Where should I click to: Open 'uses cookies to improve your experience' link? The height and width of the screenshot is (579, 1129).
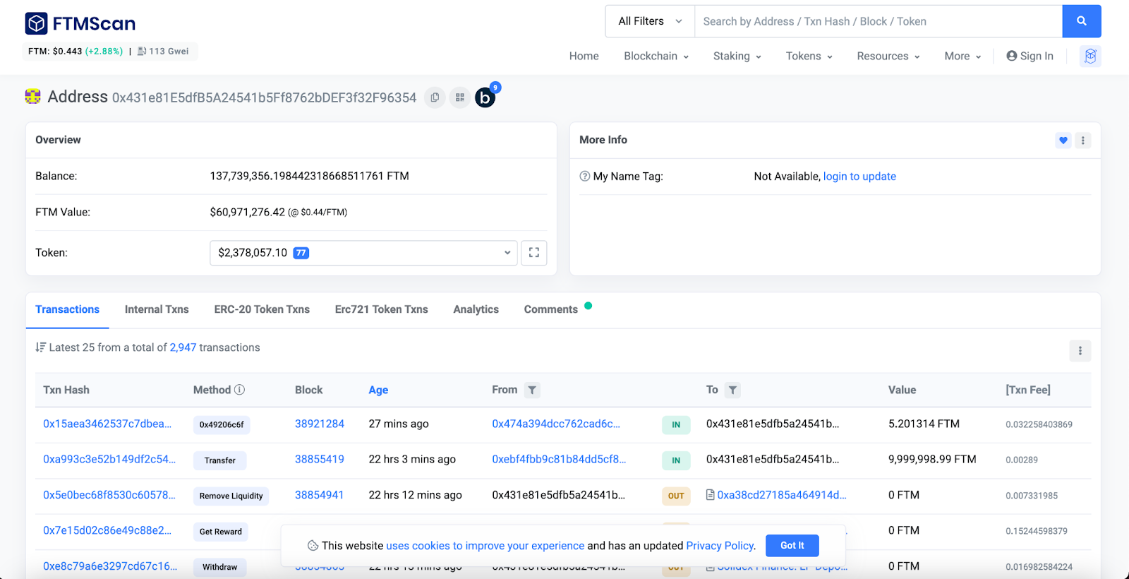pos(485,546)
